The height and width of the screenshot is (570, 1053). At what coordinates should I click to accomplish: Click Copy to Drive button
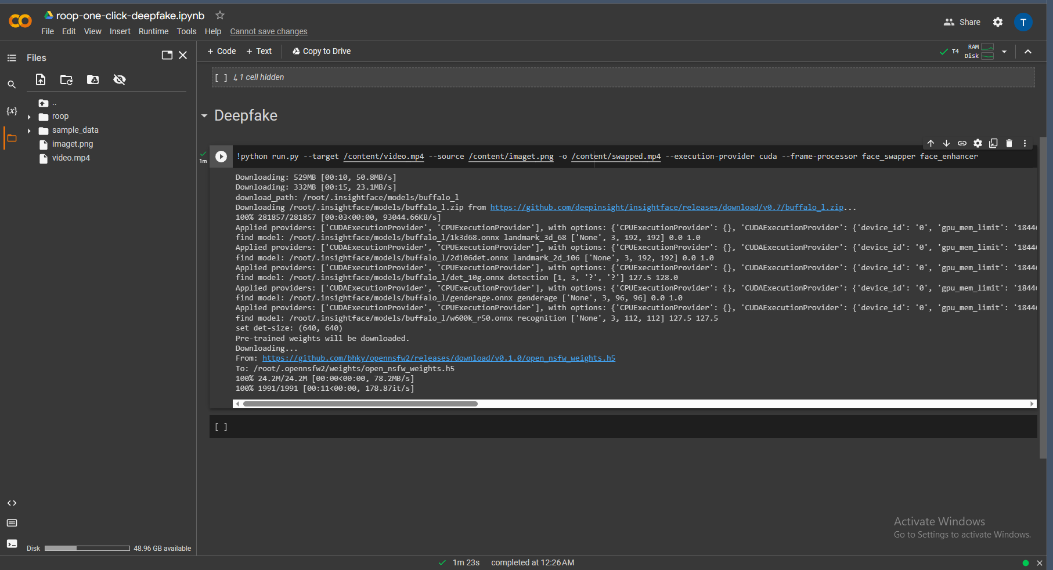(x=322, y=51)
